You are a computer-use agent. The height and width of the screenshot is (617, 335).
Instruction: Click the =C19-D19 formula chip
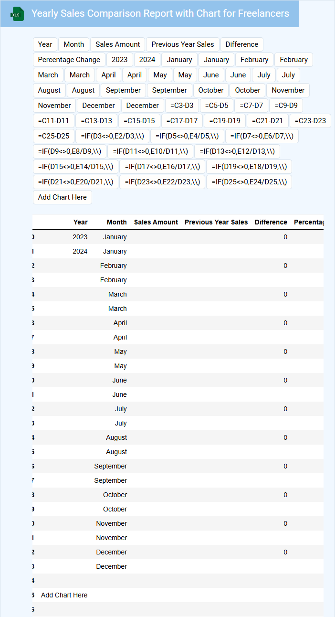(x=225, y=121)
